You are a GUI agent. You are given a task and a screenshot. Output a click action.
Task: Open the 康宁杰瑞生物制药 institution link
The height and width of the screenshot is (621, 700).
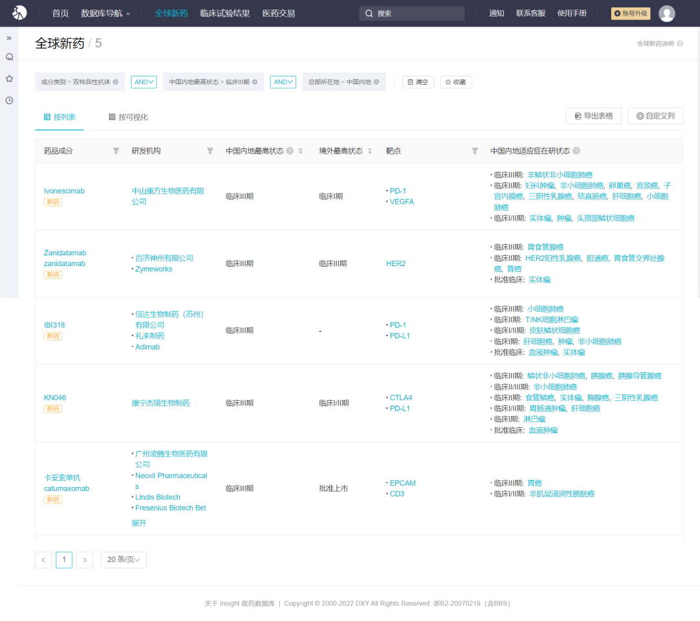(x=161, y=403)
